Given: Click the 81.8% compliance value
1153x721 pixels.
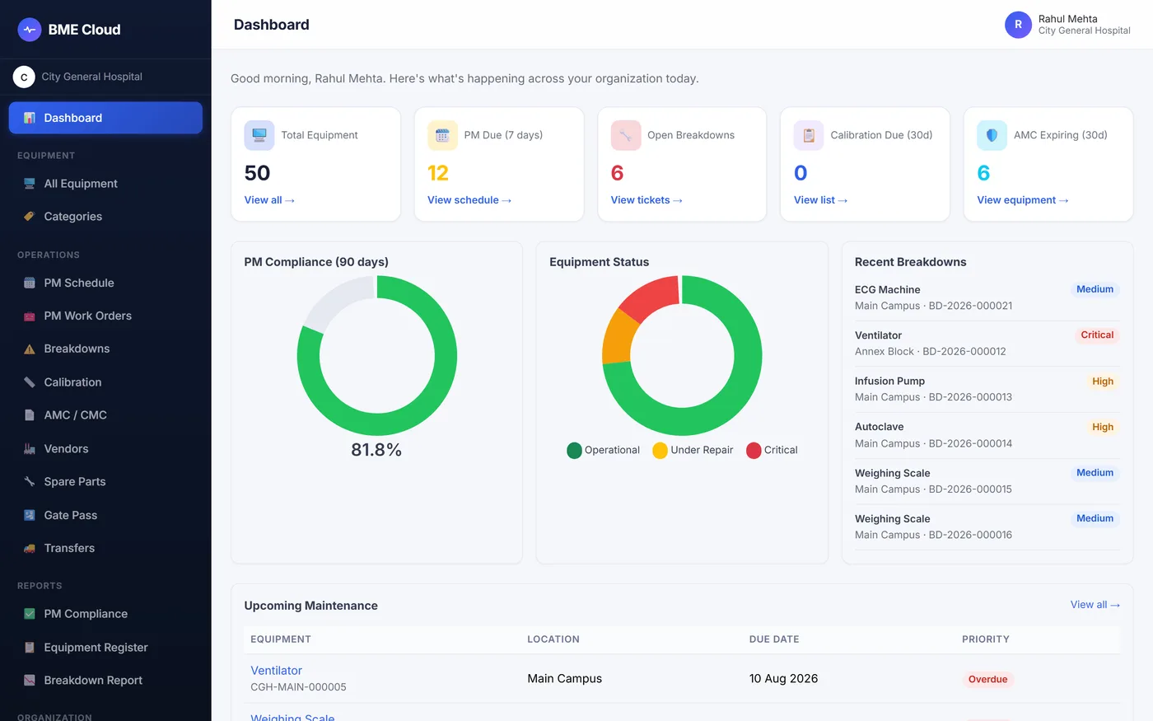Looking at the screenshot, I should (376, 450).
